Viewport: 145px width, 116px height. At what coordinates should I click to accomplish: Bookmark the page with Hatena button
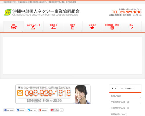pyautogui.click(x=21, y=110)
